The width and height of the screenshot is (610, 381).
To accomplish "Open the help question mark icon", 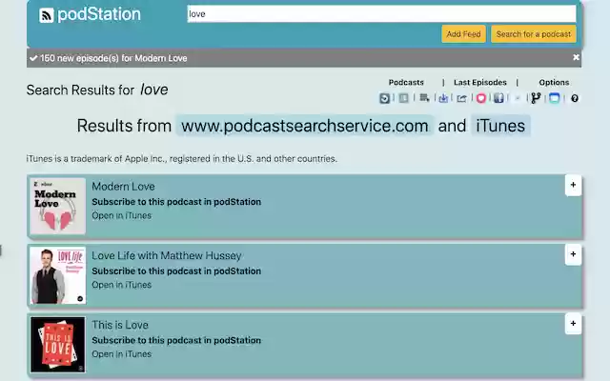I will pyautogui.click(x=575, y=98).
